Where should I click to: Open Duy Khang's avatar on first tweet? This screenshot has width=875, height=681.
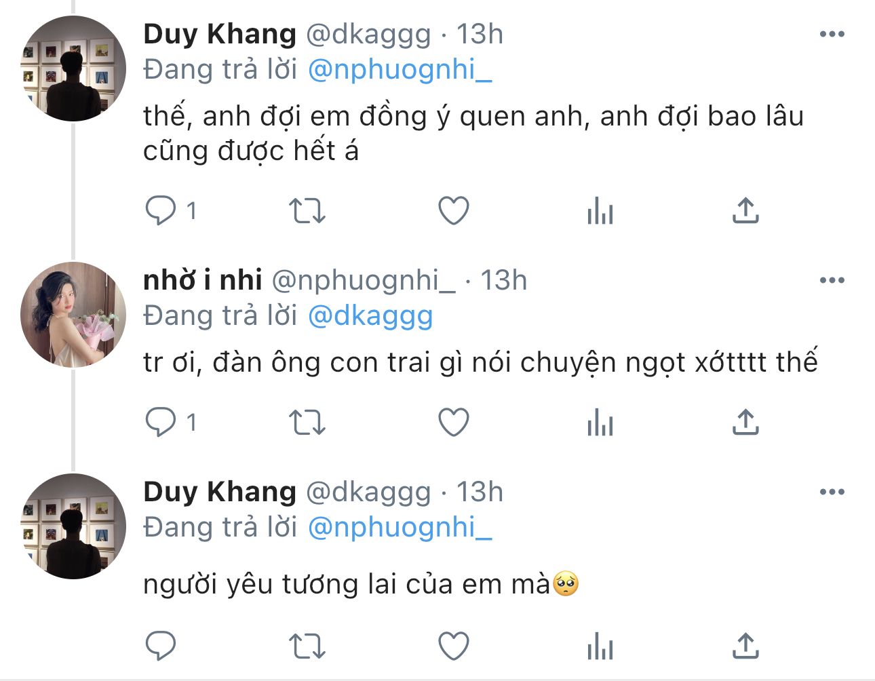coord(73,69)
